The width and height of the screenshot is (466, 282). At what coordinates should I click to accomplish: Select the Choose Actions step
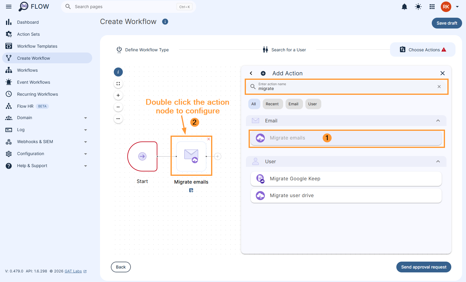423,49
